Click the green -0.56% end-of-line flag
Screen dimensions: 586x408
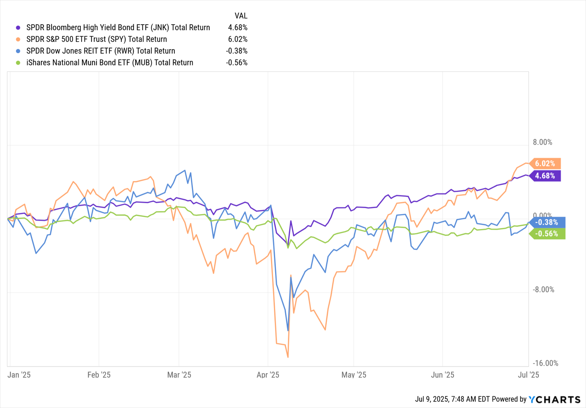coord(547,234)
